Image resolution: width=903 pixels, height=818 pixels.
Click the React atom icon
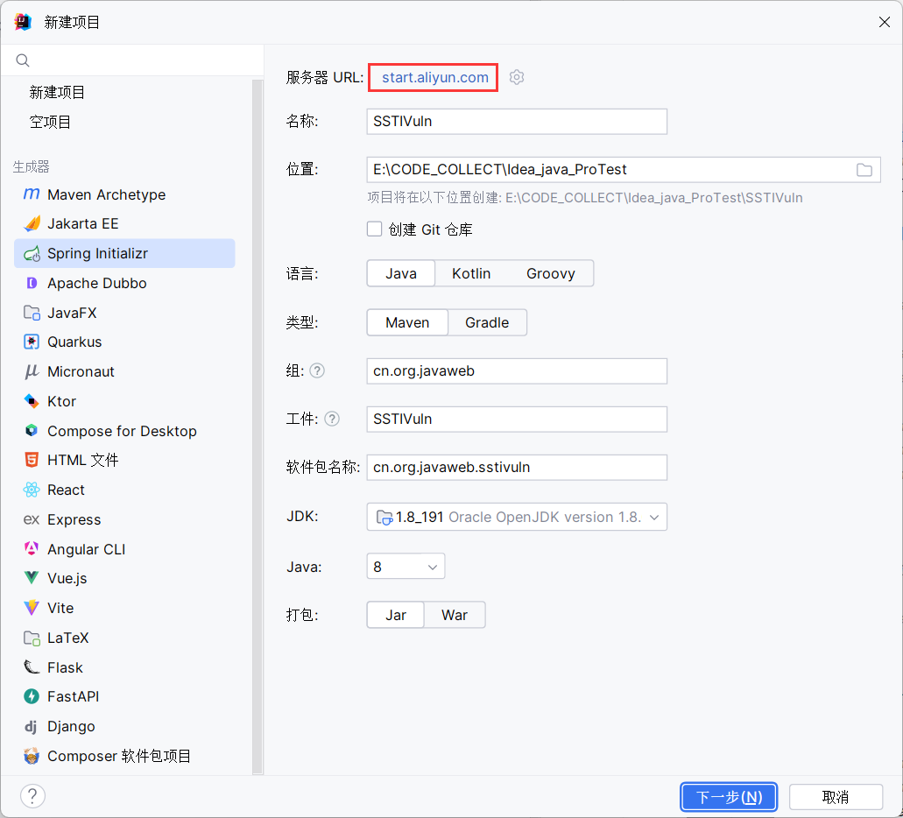pyautogui.click(x=32, y=490)
